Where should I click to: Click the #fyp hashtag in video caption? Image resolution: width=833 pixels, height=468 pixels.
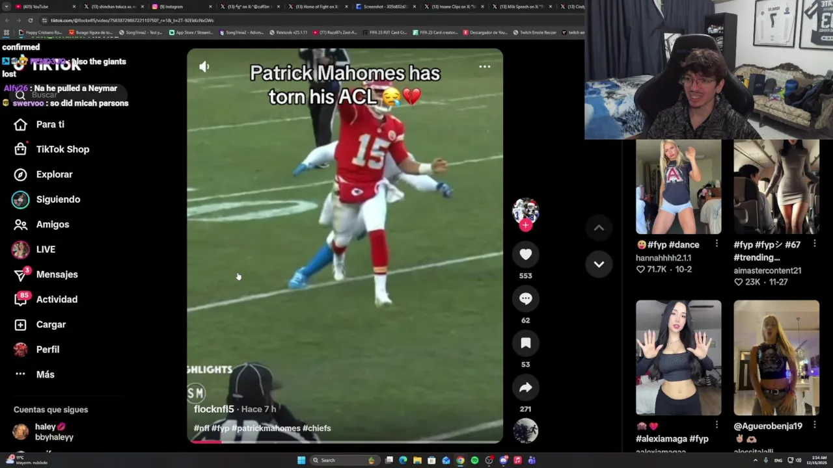(x=220, y=428)
